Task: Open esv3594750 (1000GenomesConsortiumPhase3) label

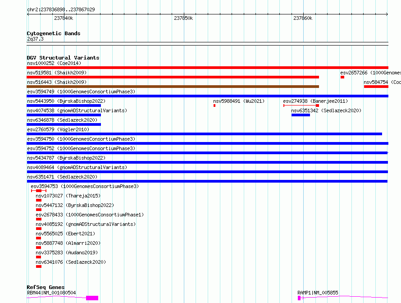Action: [81, 139]
